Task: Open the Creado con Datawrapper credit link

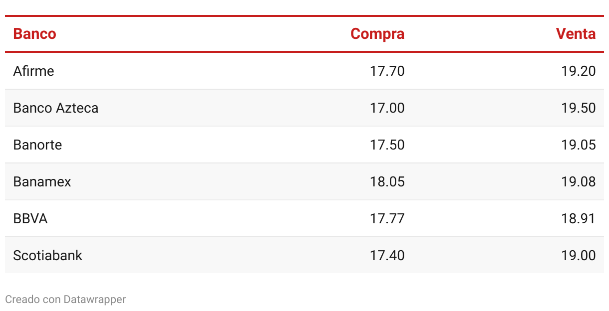Action: click(x=65, y=299)
